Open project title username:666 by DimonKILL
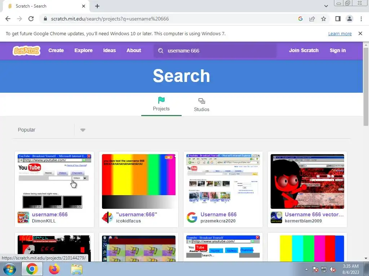Screen dimensions: 369x276 point(50,215)
